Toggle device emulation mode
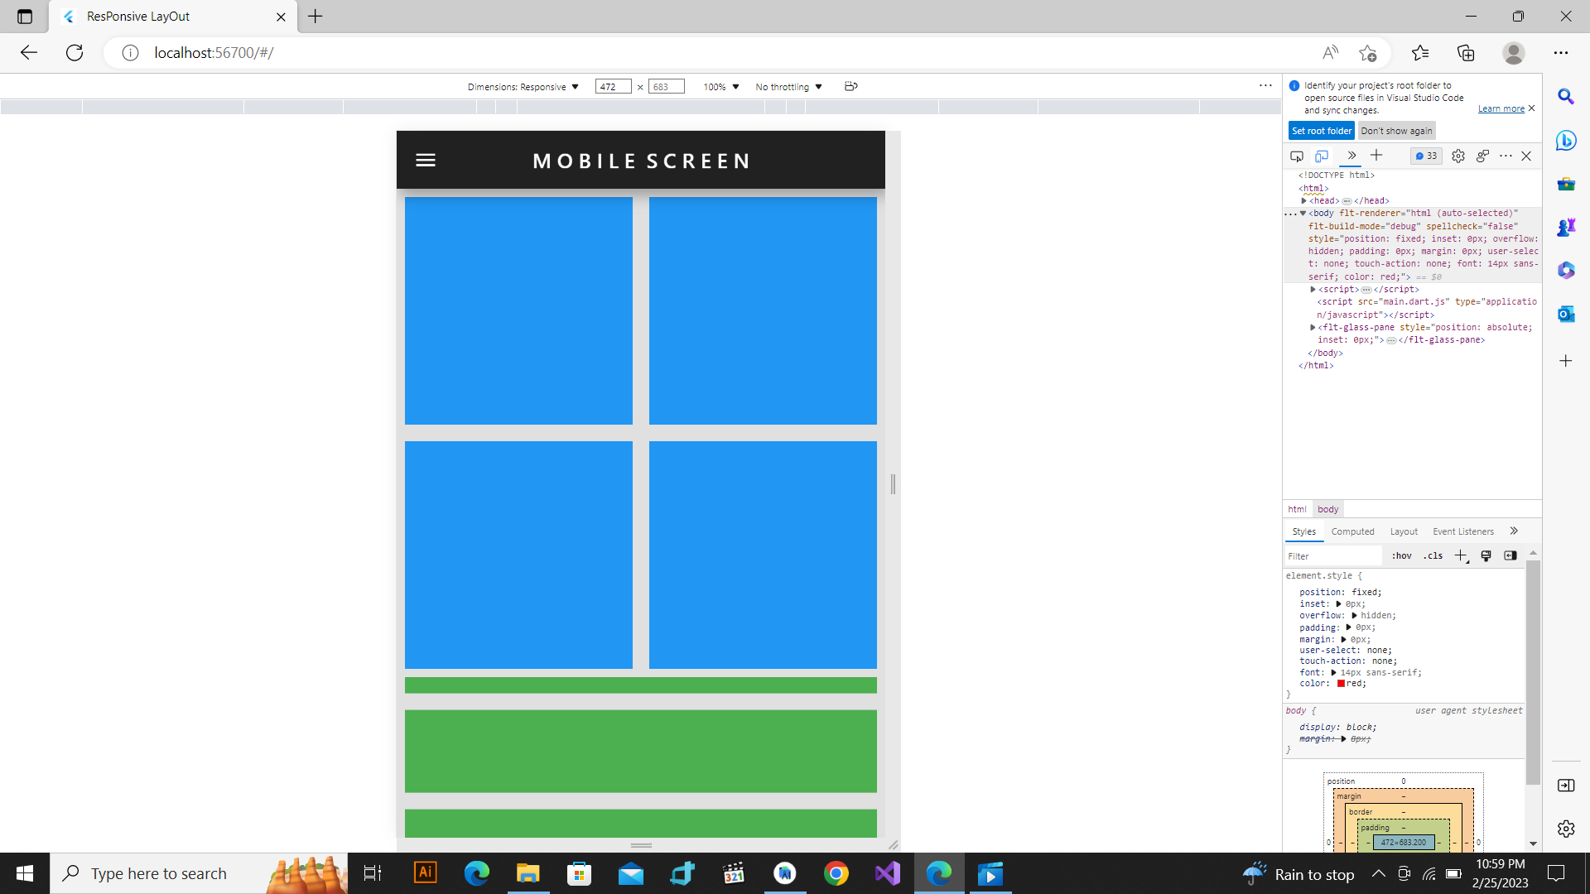 pos(1321,156)
